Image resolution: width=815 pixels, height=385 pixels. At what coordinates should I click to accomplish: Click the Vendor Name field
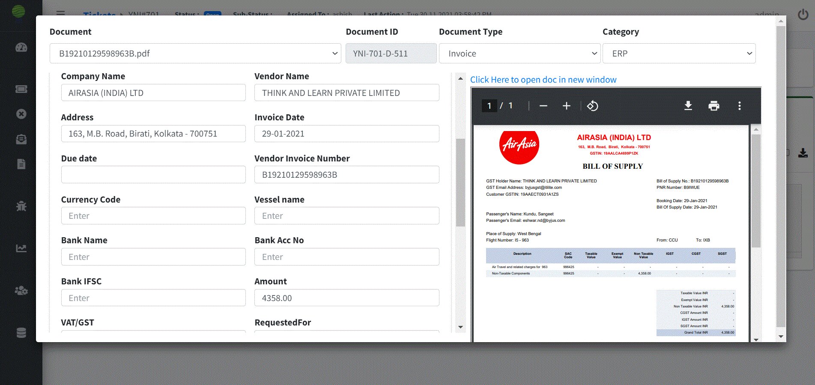tap(346, 93)
